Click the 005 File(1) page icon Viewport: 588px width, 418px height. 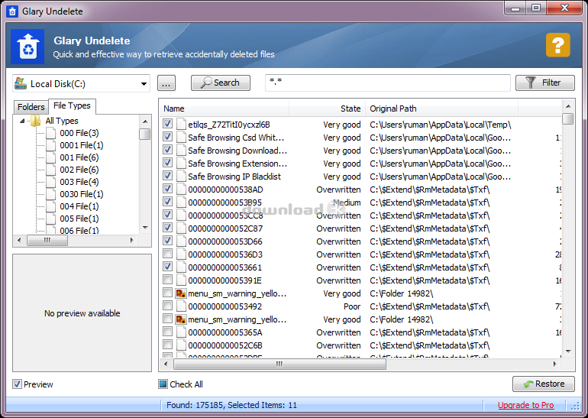click(50, 219)
